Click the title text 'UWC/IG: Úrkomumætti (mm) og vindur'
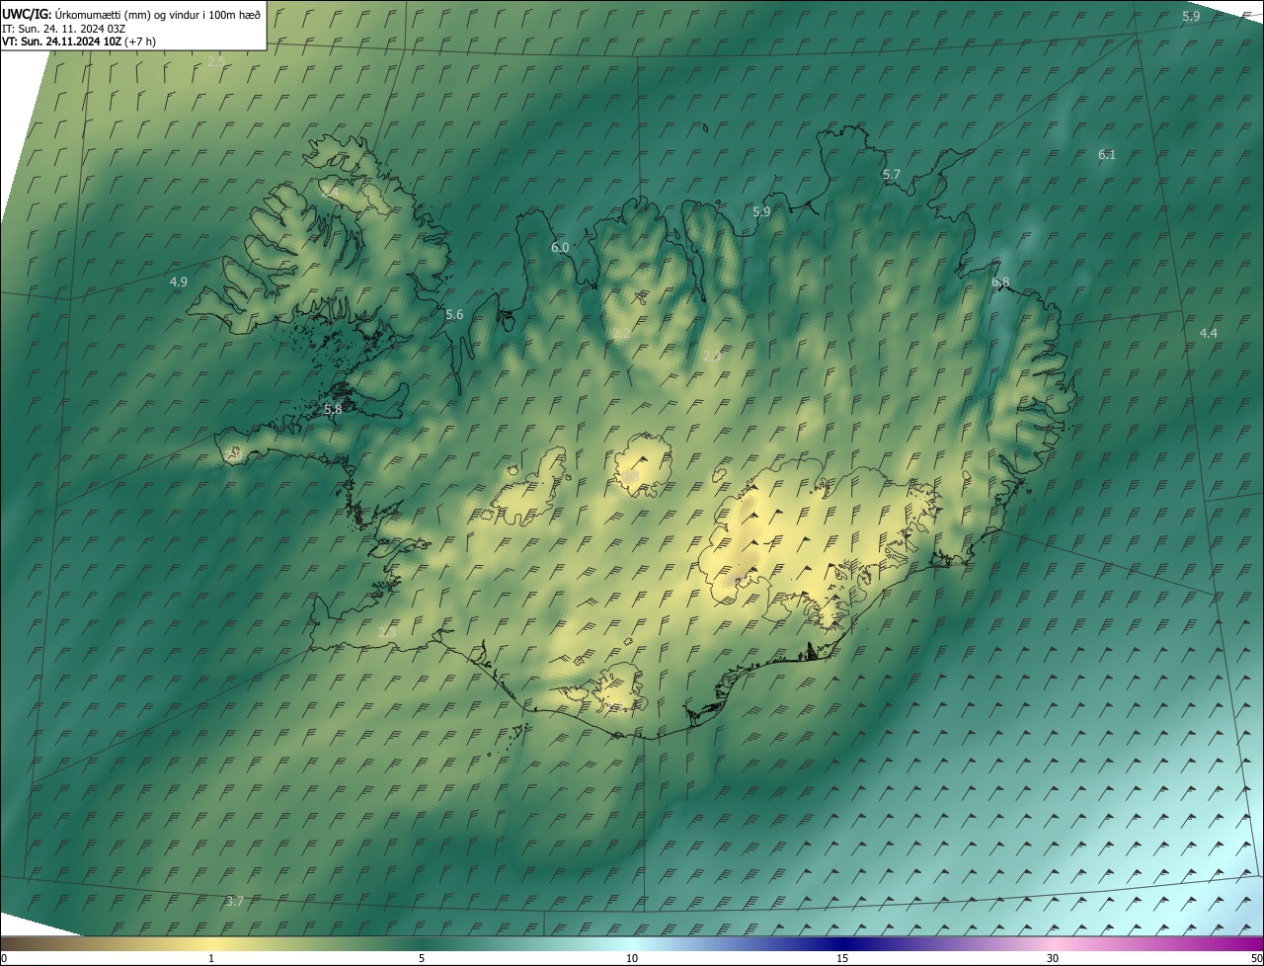 131,14
